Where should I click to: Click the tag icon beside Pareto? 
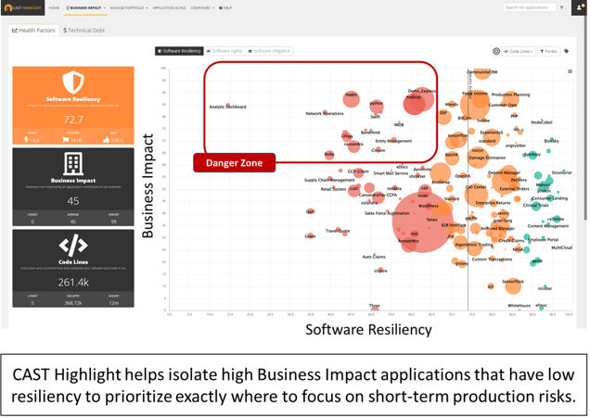(567, 52)
